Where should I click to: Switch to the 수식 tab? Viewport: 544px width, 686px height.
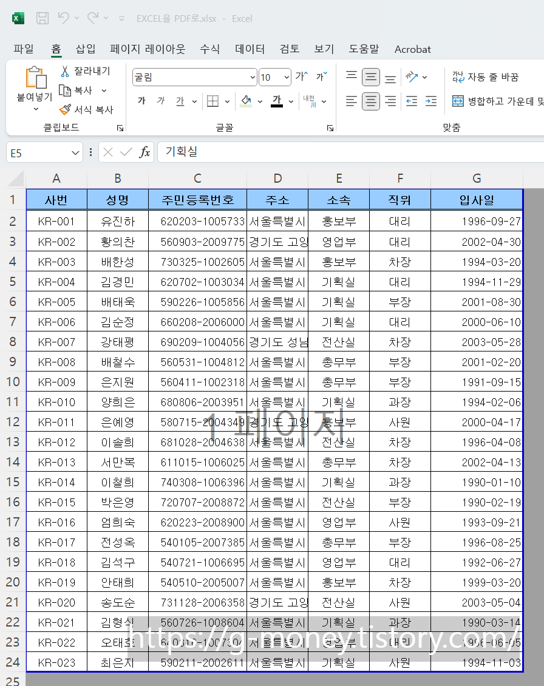point(209,49)
